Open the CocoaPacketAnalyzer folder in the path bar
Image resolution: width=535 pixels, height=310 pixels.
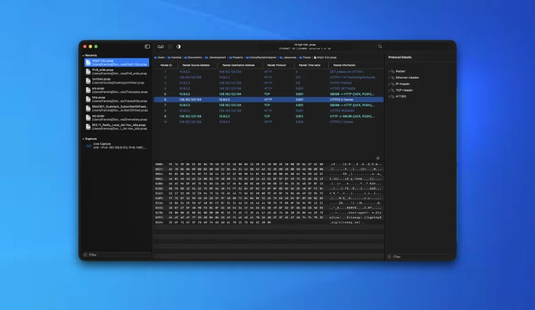(x=261, y=58)
